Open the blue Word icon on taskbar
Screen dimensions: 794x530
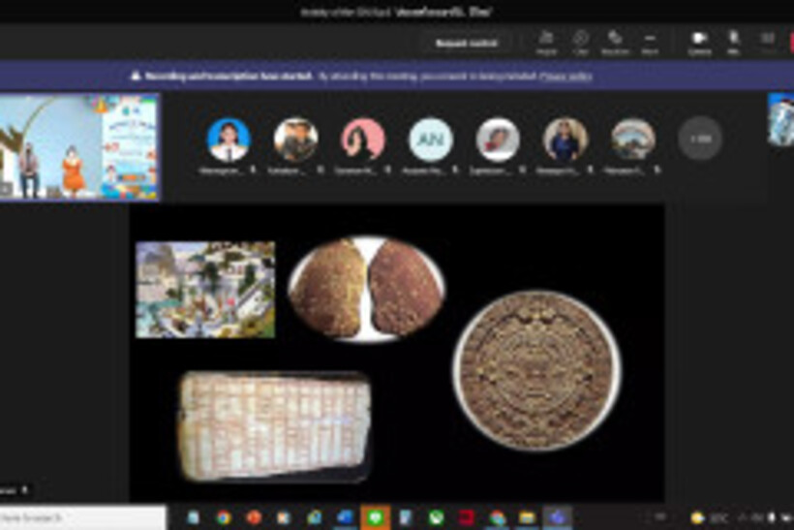(x=345, y=517)
